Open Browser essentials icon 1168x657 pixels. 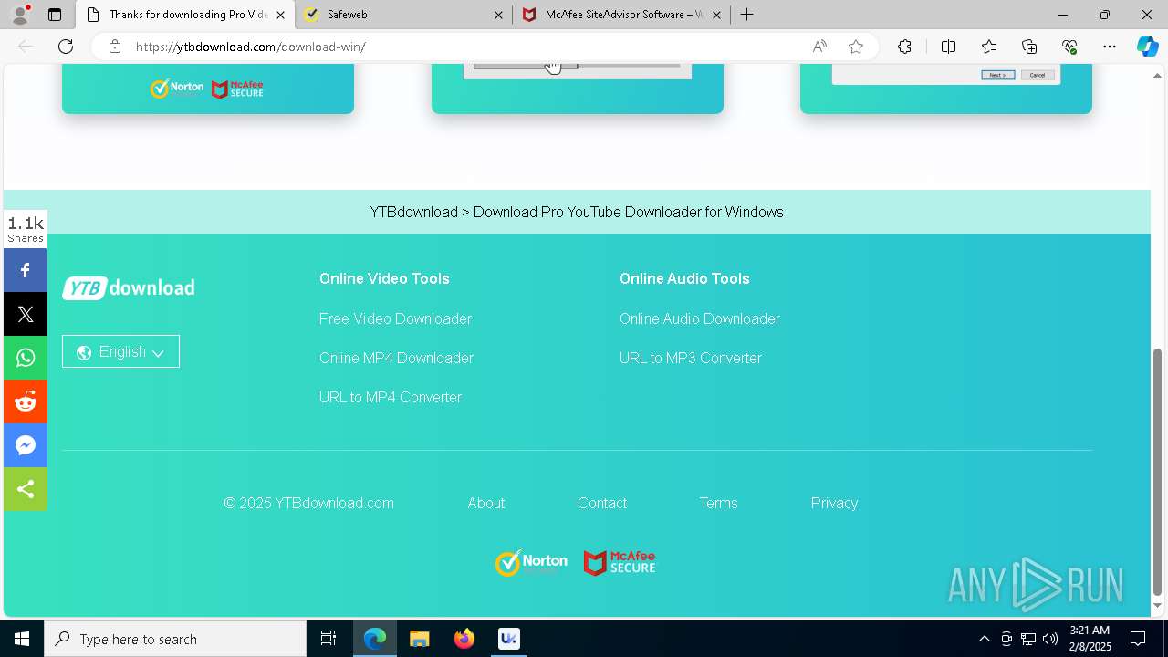click(1069, 47)
